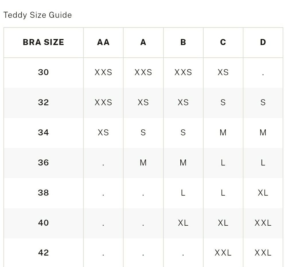Click the D cup column header
This screenshot has height=267, width=285.
click(263, 42)
